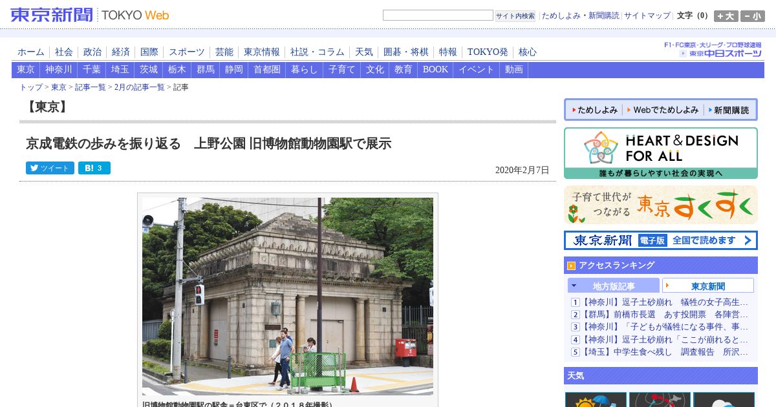776x407 pixels.
Task: Click the Twitter ツイート share button
Action: [50, 168]
